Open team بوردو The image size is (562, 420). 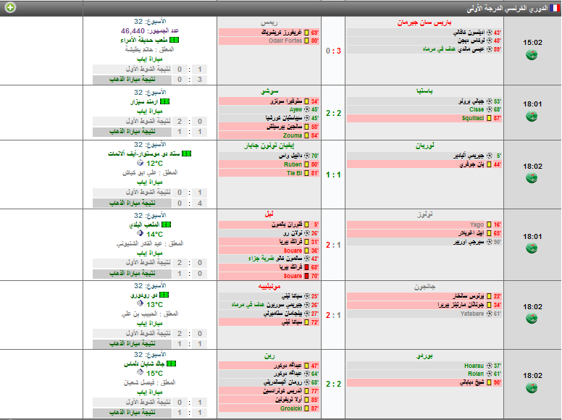424,356
